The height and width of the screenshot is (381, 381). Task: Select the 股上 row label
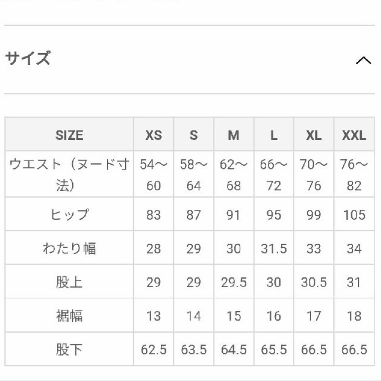(69, 282)
